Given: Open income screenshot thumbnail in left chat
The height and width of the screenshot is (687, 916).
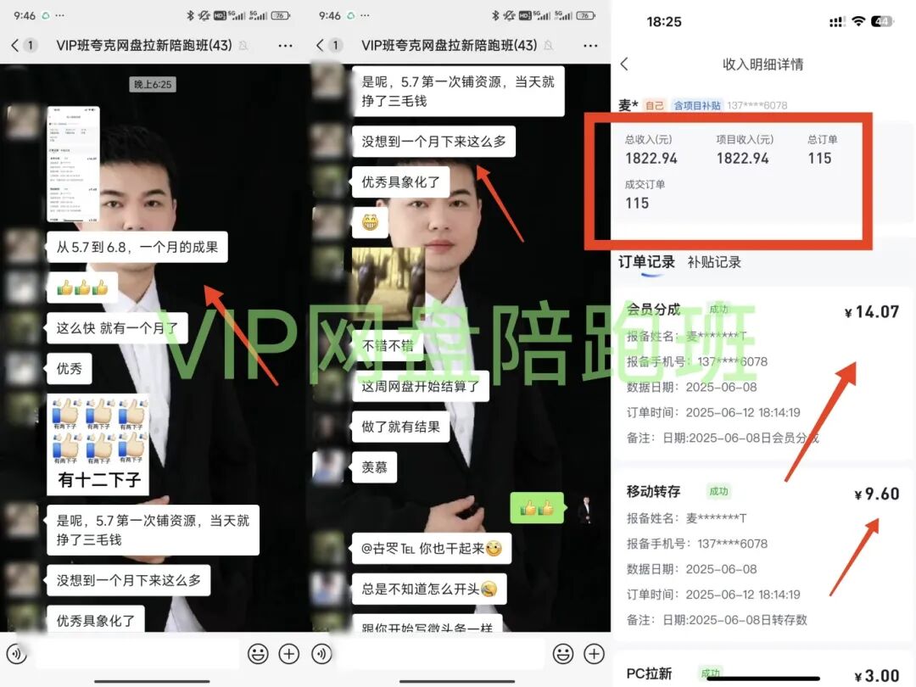Looking at the screenshot, I should (x=73, y=164).
